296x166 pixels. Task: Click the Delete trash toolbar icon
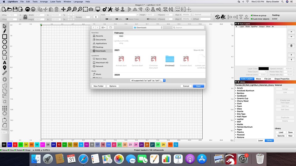click(x=56, y=9)
